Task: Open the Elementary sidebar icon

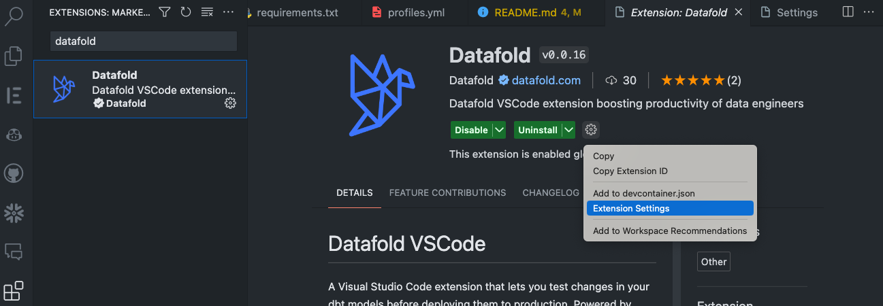Action: click(14, 95)
